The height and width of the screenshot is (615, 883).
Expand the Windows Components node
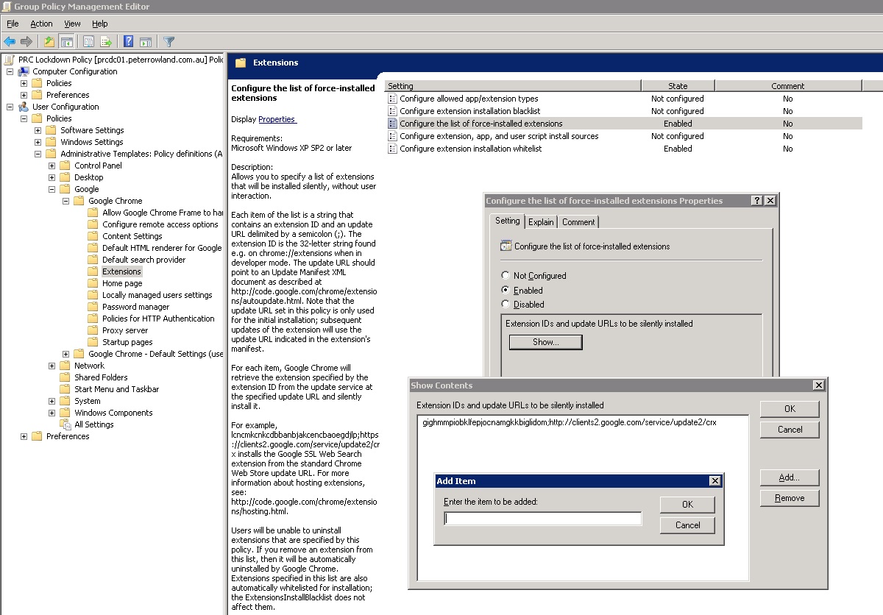pos(51,412)
